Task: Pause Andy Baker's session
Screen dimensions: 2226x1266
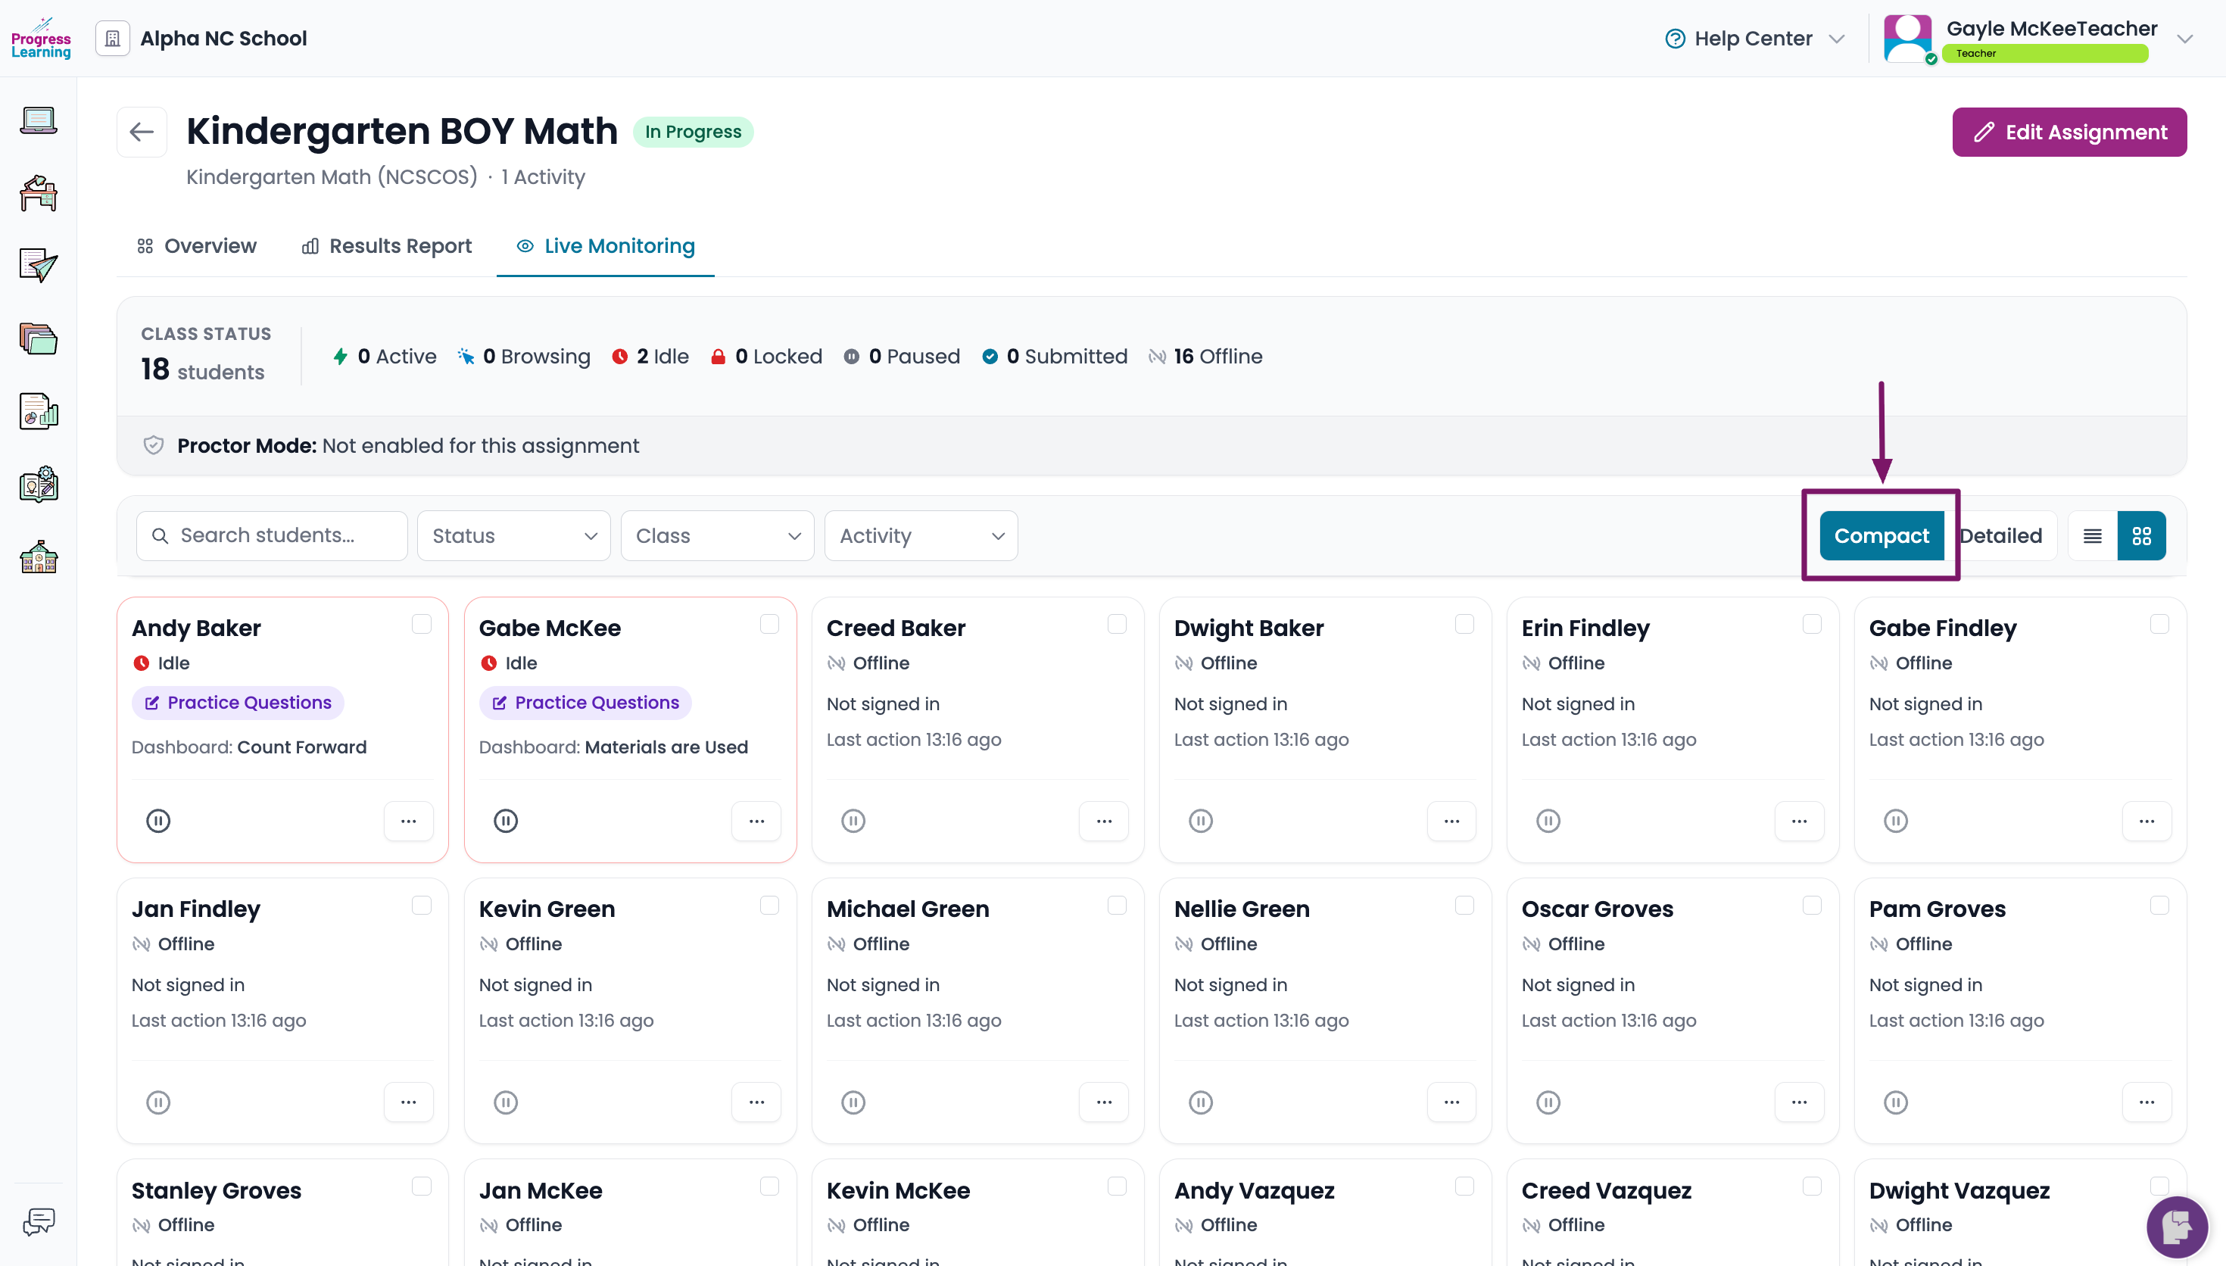Action: click(158, 821)
